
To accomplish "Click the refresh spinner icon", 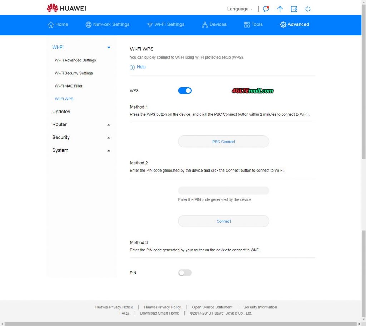I will coord(308,9).
